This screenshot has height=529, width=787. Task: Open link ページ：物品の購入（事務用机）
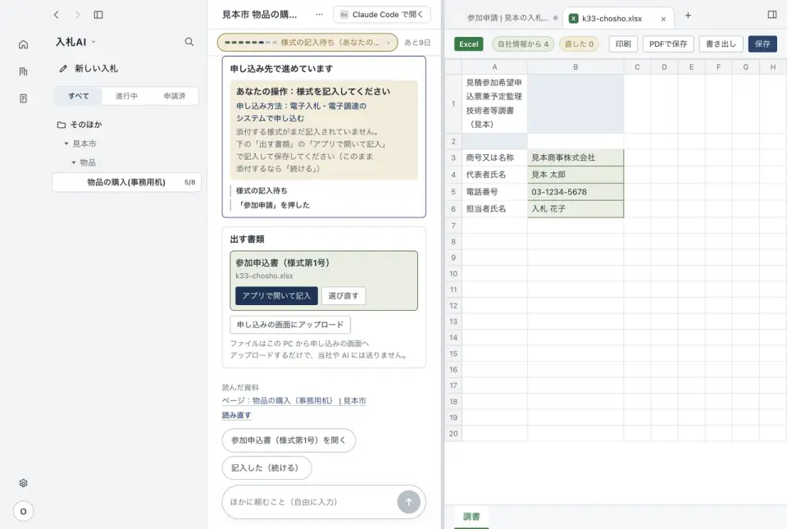coord(294,400)
